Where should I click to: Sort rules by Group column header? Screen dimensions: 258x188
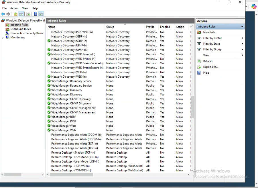(125, 27)
